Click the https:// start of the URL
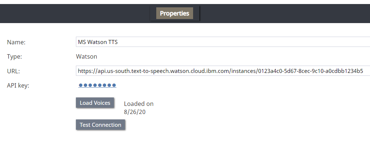Screen dimensions: 370x144 pyautogui.click(x=88, y=71)
